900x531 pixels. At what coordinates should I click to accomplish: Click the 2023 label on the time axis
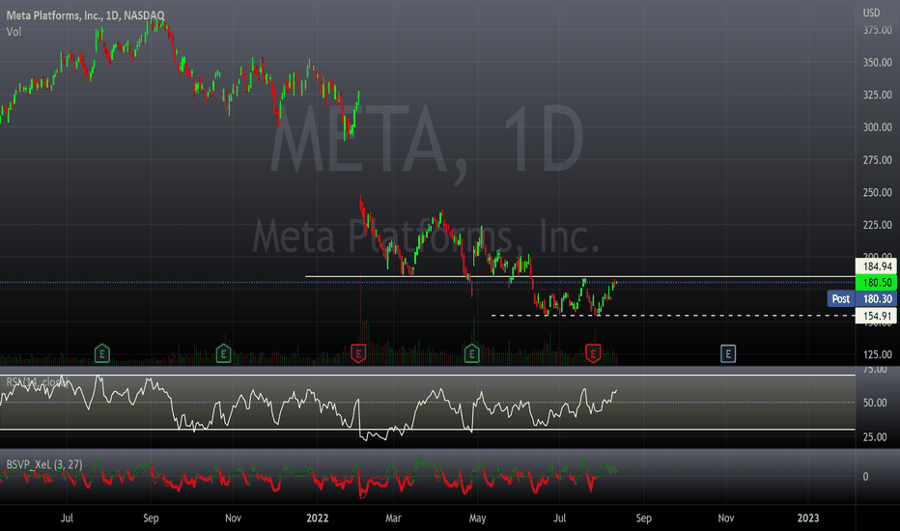tap(808, 517)
